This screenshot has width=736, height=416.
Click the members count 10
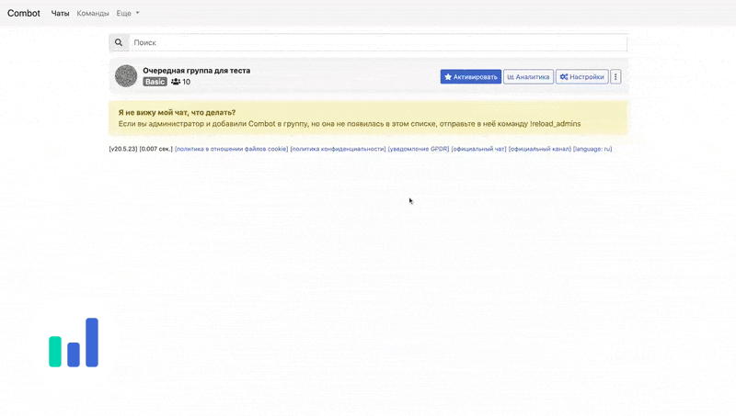[180, 82]
